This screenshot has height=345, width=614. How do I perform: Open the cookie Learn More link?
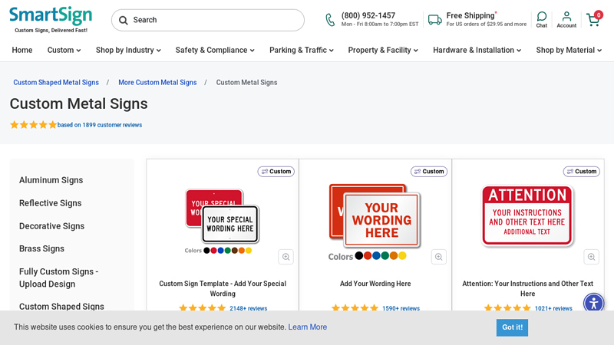pos(307,327)
